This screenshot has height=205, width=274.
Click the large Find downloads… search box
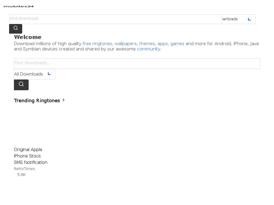pyautogui.click(x=137, y=63)
